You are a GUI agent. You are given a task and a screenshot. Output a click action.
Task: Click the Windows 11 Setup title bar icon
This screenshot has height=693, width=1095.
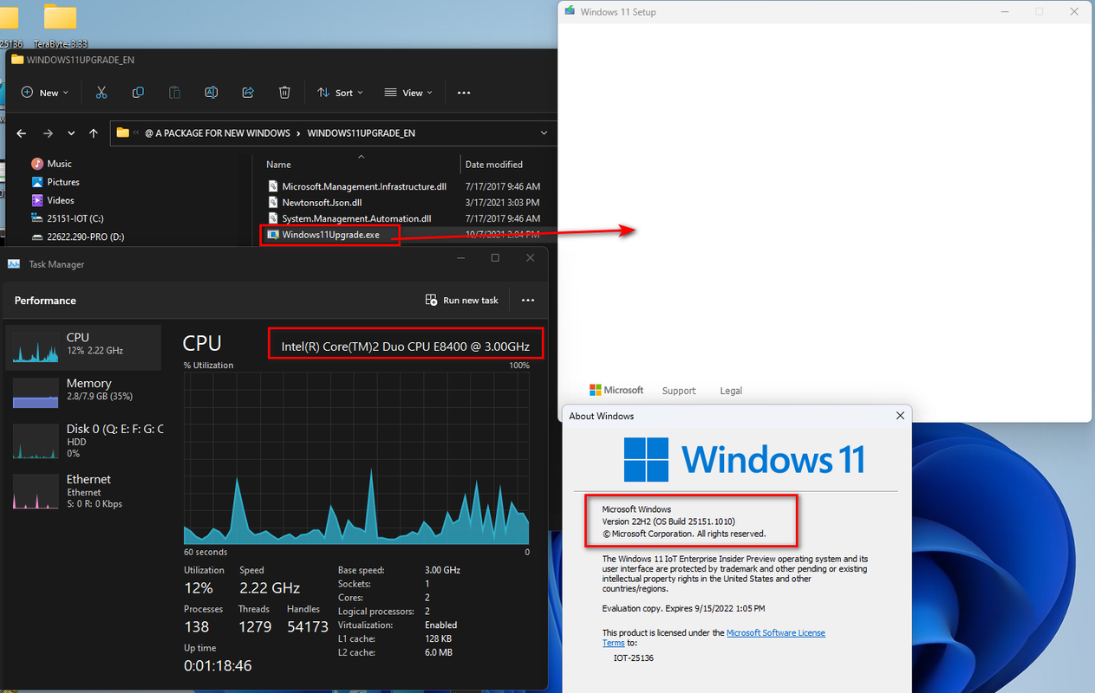tap(570, 11)
